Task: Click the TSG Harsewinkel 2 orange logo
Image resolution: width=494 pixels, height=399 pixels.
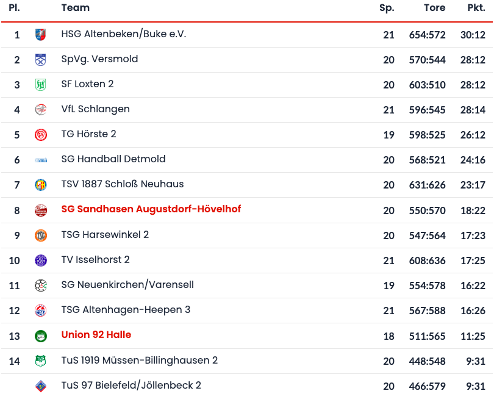Action: [x=41, y=235]
